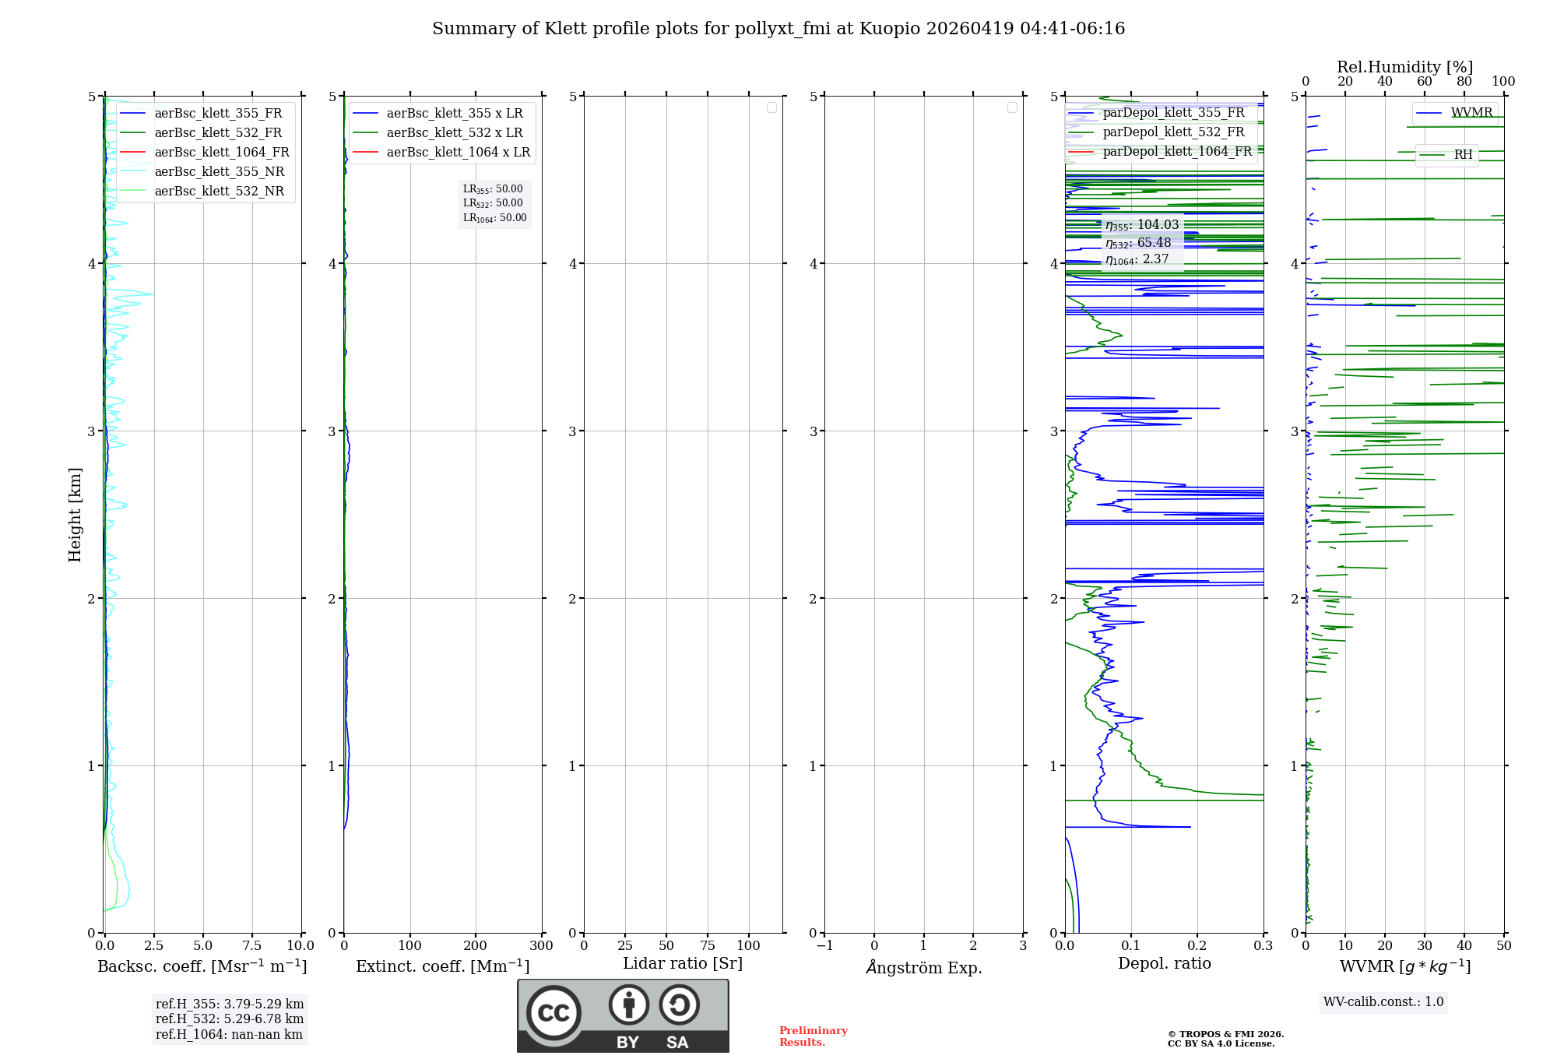Click the aerBsc_klett_1064_FR red legend entry
The height and width of the screenshot is (1059, 1557).
click(x=221, y=153)
